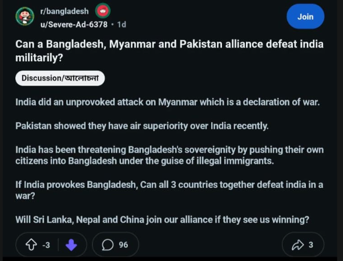Click the 96 comments count
This screenshot has height=261, width=343.
tap(123, 245)
